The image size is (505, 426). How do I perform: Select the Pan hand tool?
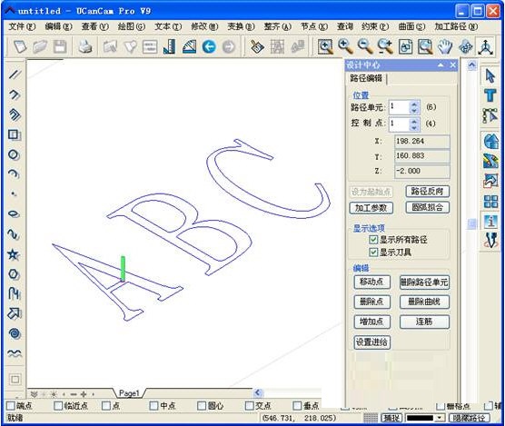pos(445,47)
